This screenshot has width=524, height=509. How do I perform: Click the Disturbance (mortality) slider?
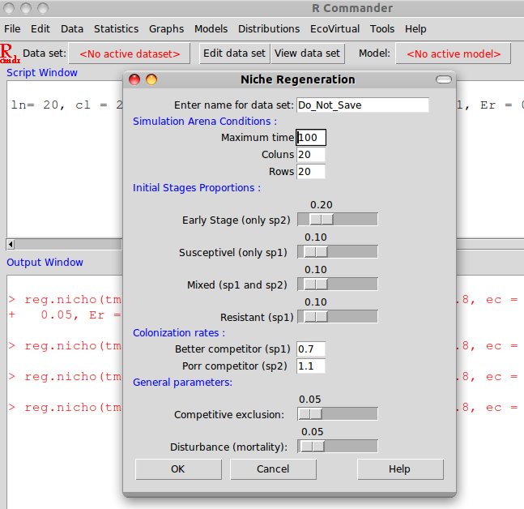coord(337,447)
